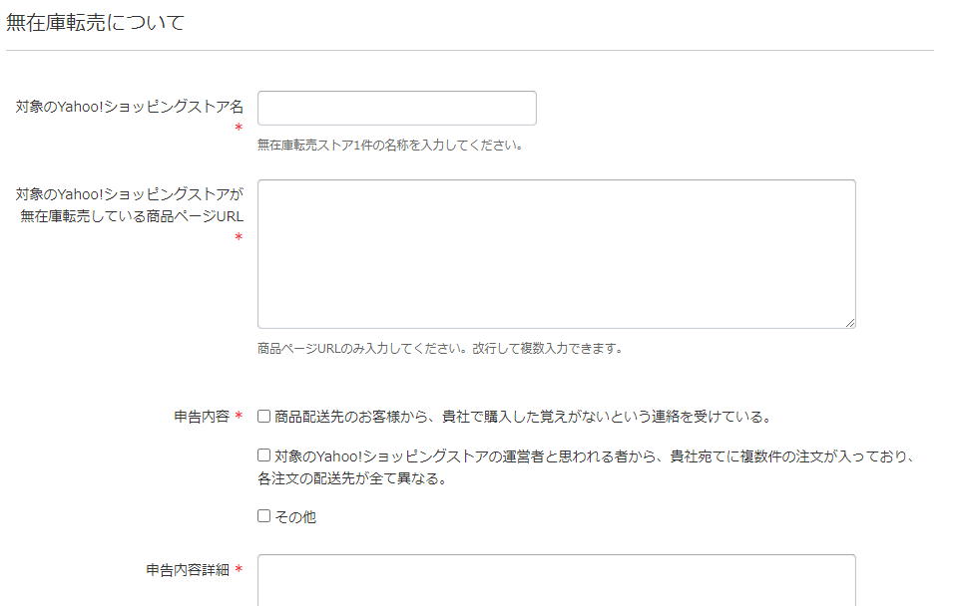
Task: Check the 購入した覚えがない customer contact checkbox box
Action: pyautogui.click(x=263, y=417)
